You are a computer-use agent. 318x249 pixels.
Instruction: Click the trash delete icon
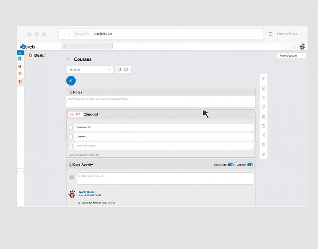pos(264,154)
